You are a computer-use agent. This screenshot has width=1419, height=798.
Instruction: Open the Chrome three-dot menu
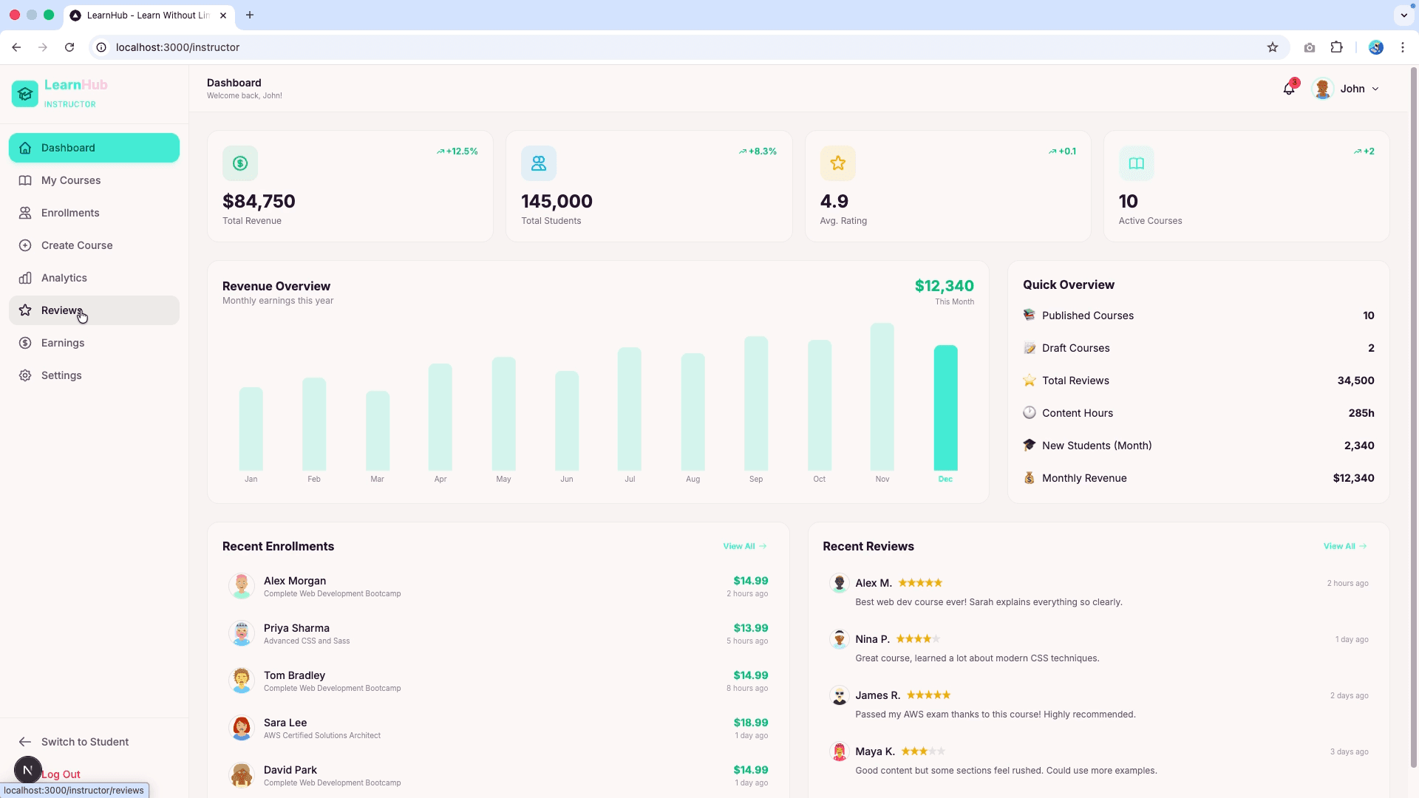coord(1402,47)
